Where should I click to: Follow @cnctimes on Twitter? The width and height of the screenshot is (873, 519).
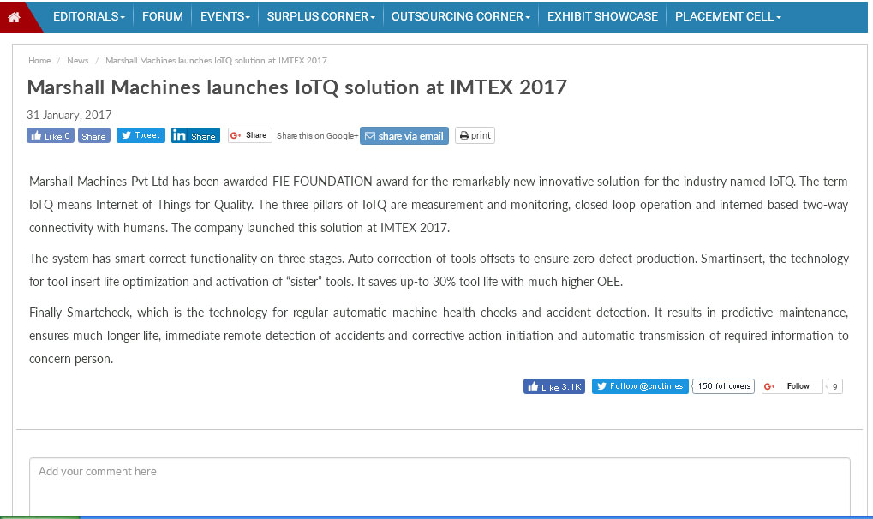640,386
